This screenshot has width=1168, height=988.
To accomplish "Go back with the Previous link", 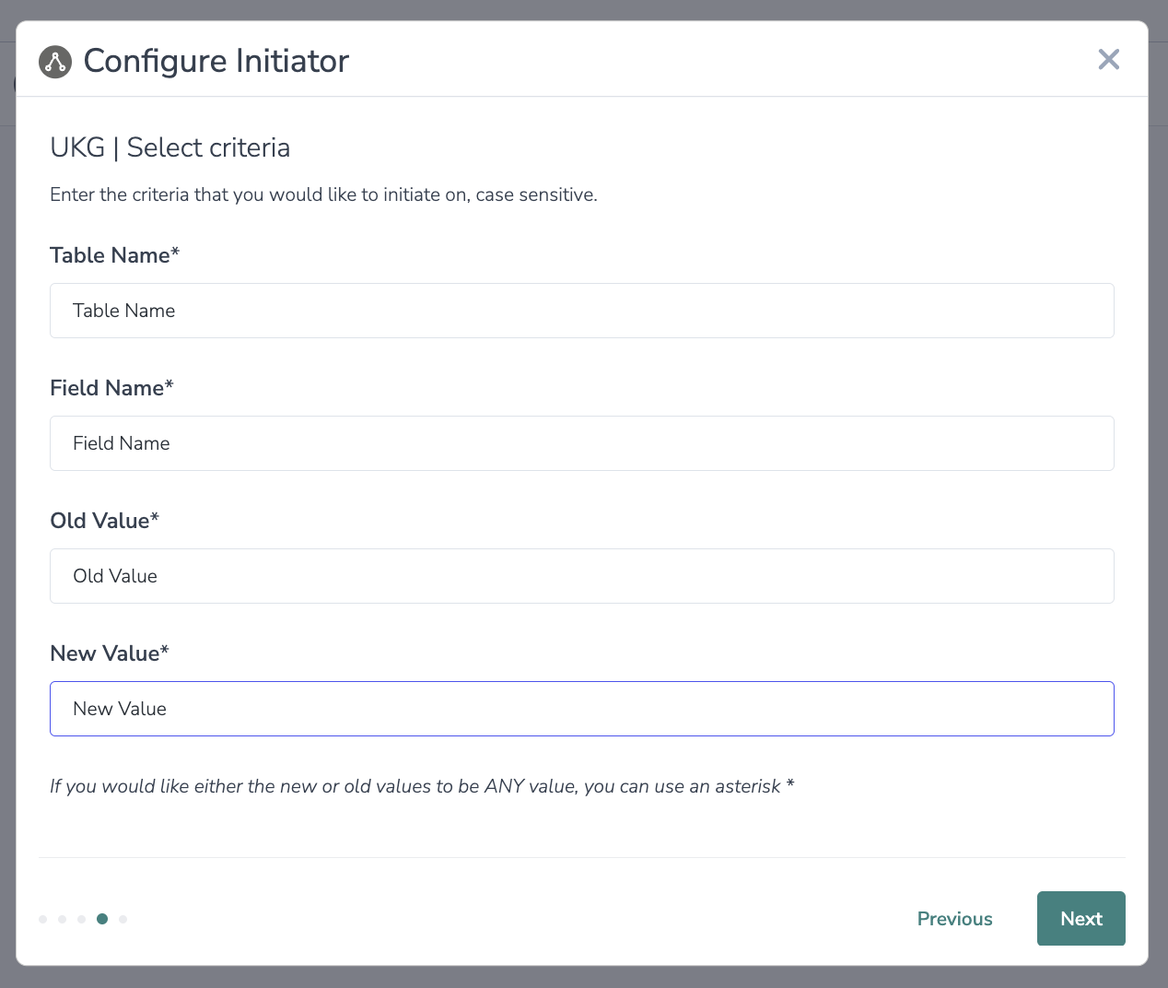I will point(954,919).
